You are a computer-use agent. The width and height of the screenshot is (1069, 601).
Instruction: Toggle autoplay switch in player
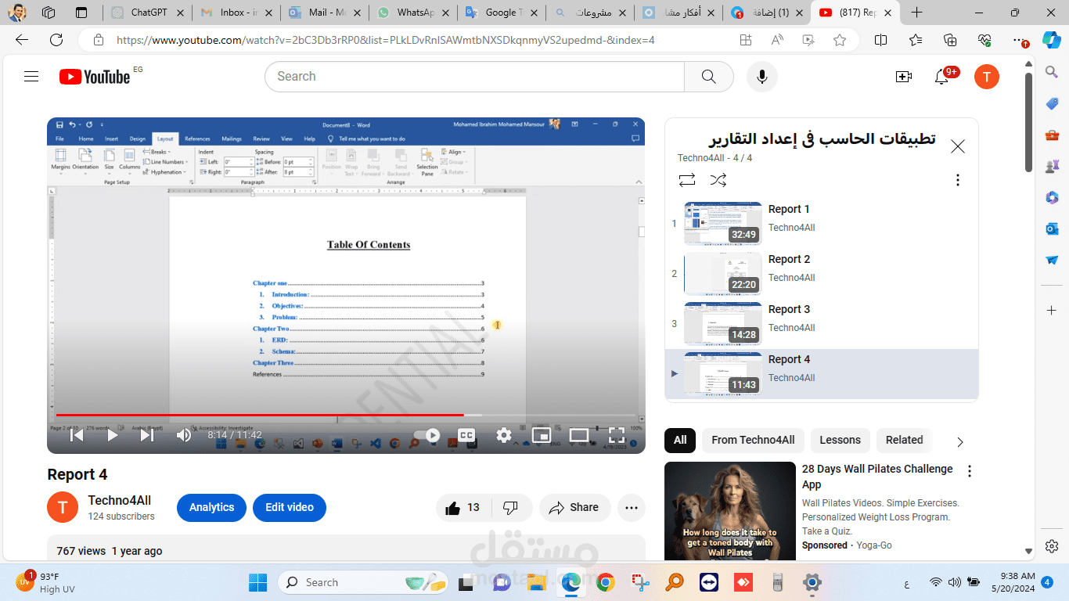(x=427, y=435)
